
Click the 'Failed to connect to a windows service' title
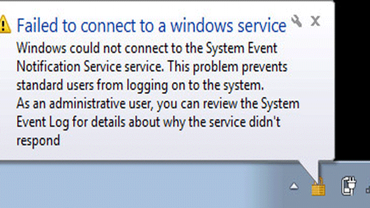[151, 25]
